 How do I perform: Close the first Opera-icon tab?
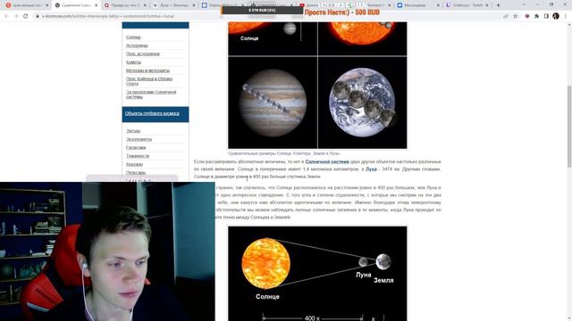46,5
